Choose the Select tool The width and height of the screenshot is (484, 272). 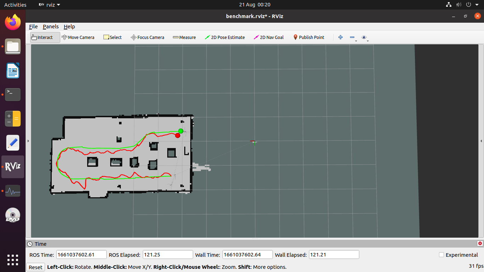click(112, 37)
